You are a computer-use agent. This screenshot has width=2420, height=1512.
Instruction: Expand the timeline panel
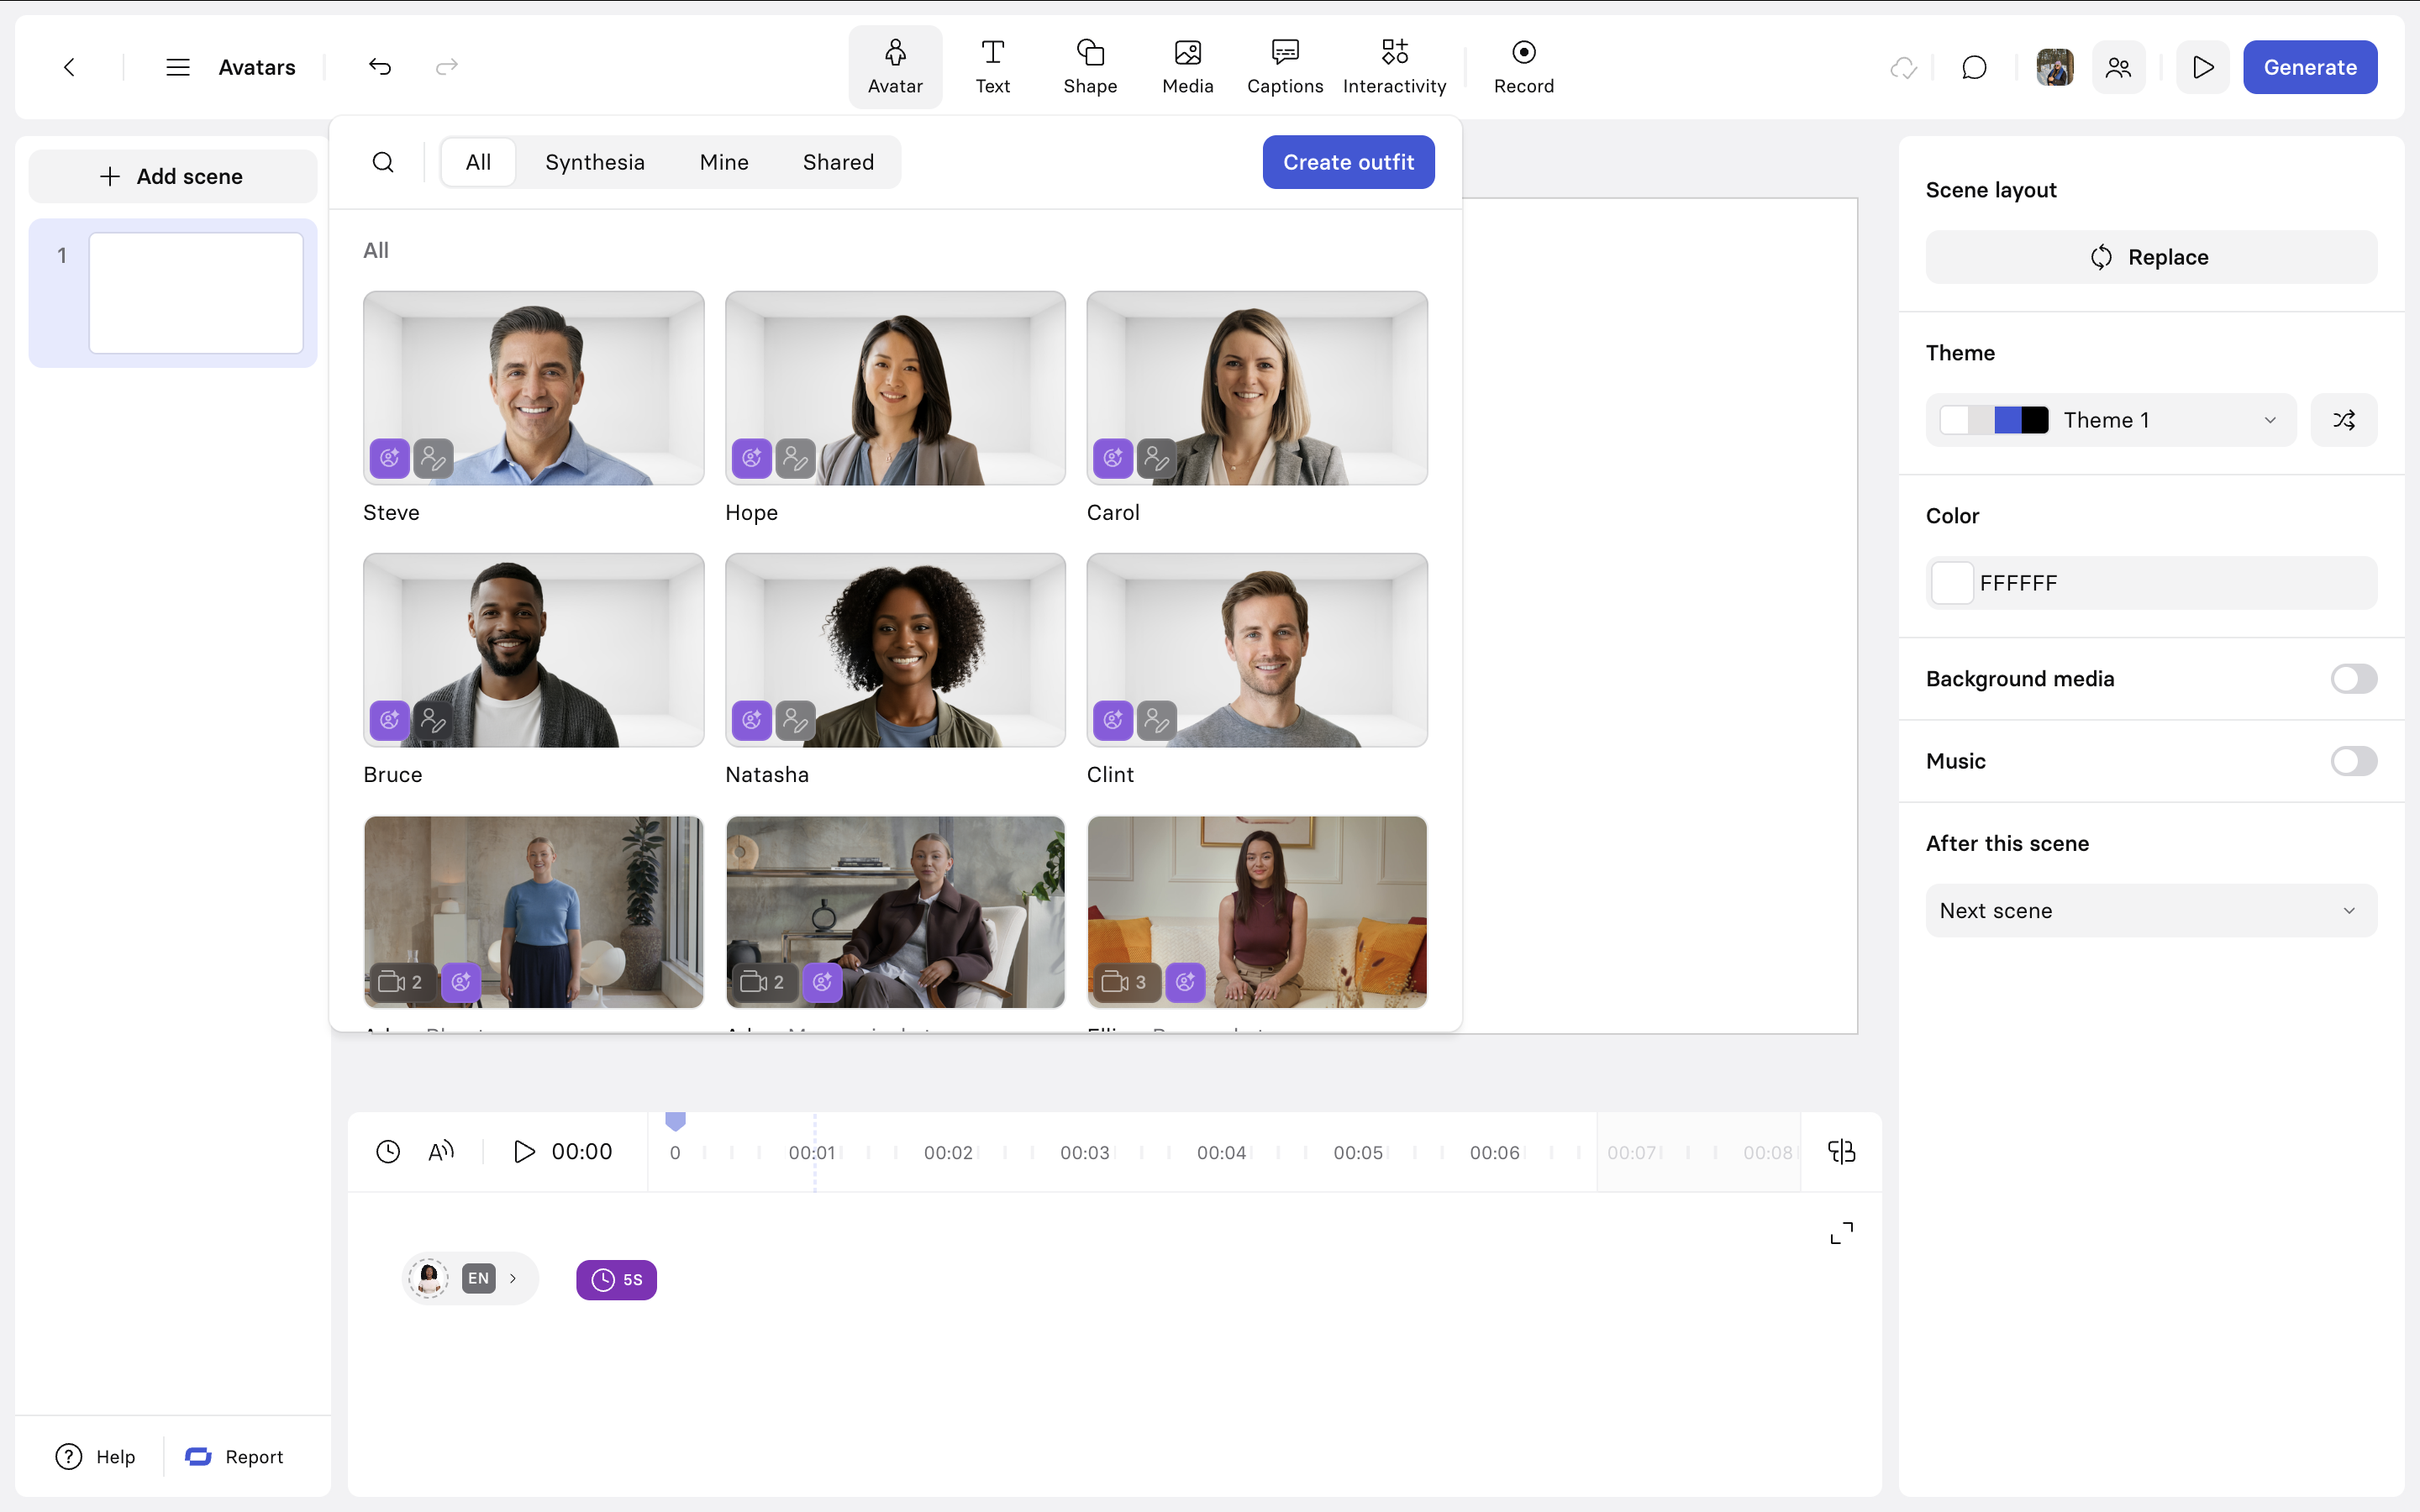point(1841,1233)
